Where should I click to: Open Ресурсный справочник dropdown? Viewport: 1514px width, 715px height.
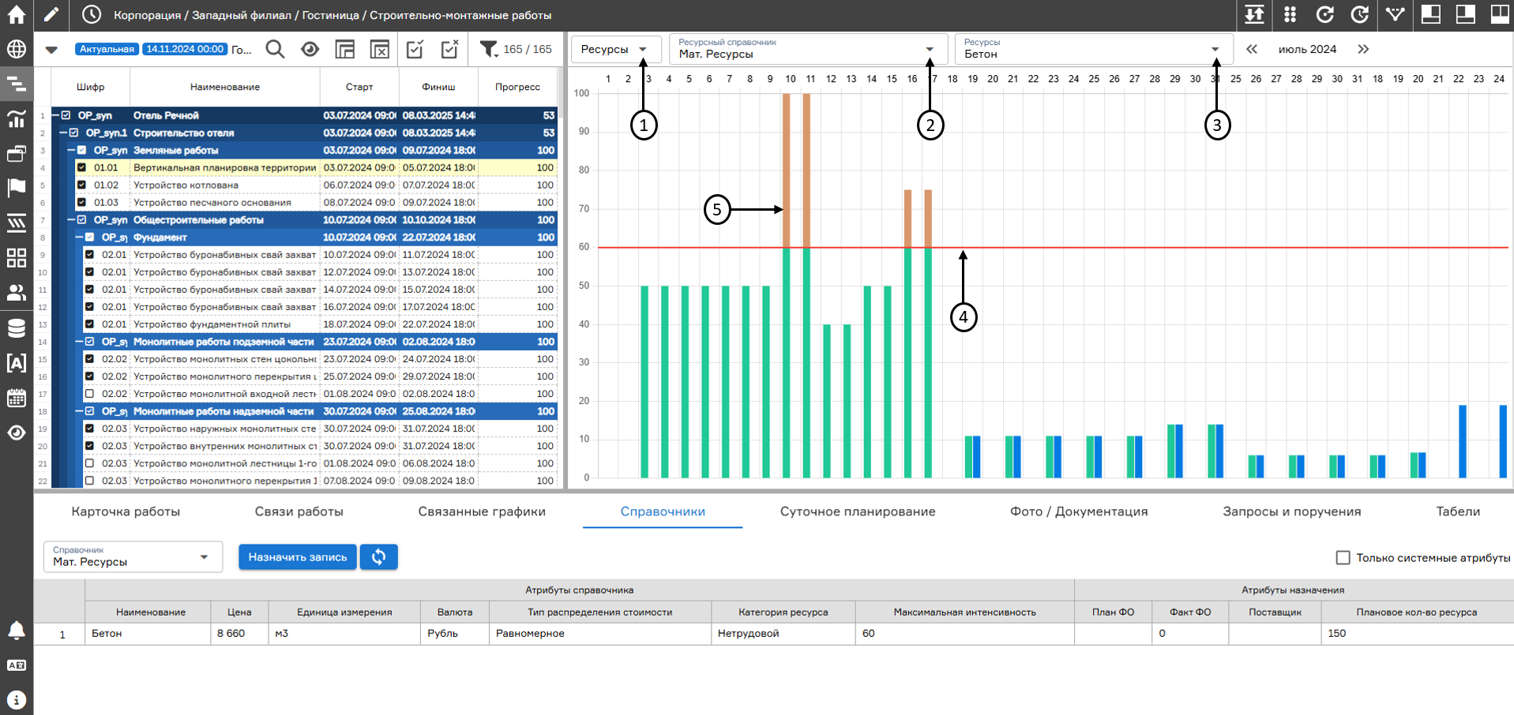(807, 49)
